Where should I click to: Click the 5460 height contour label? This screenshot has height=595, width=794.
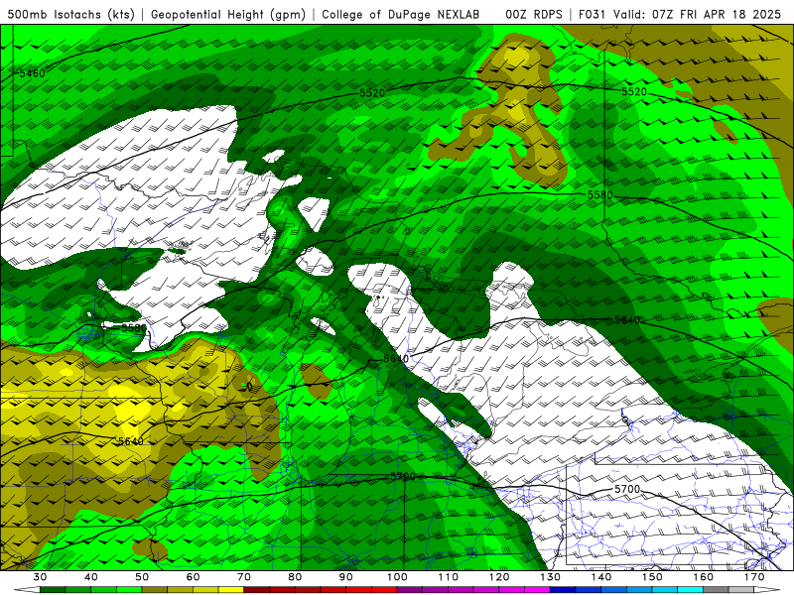click(x=32, y=73)
